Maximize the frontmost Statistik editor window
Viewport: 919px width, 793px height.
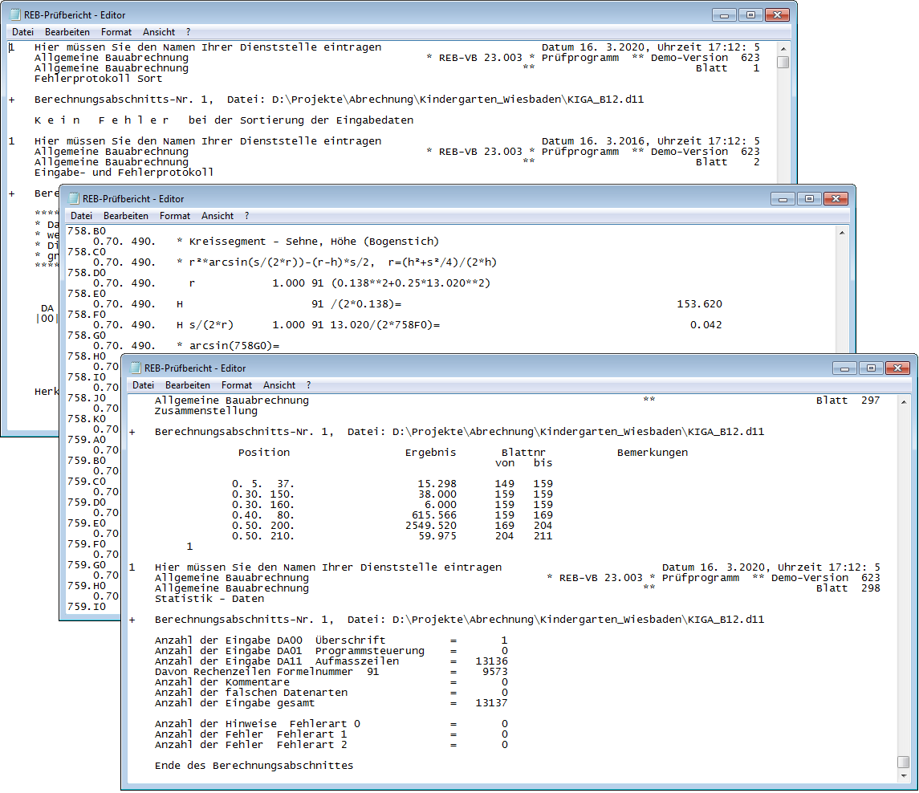pos(871,368)
